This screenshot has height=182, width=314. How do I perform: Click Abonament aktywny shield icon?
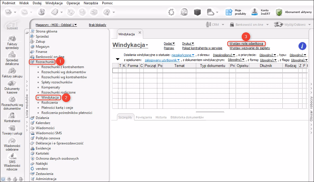pos(279,12)
